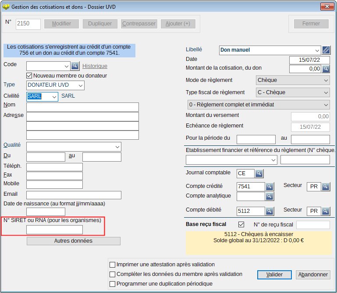Click the Abandonner button
The image size is (337, 293).
pyautogui.click(x=313, y=275)
